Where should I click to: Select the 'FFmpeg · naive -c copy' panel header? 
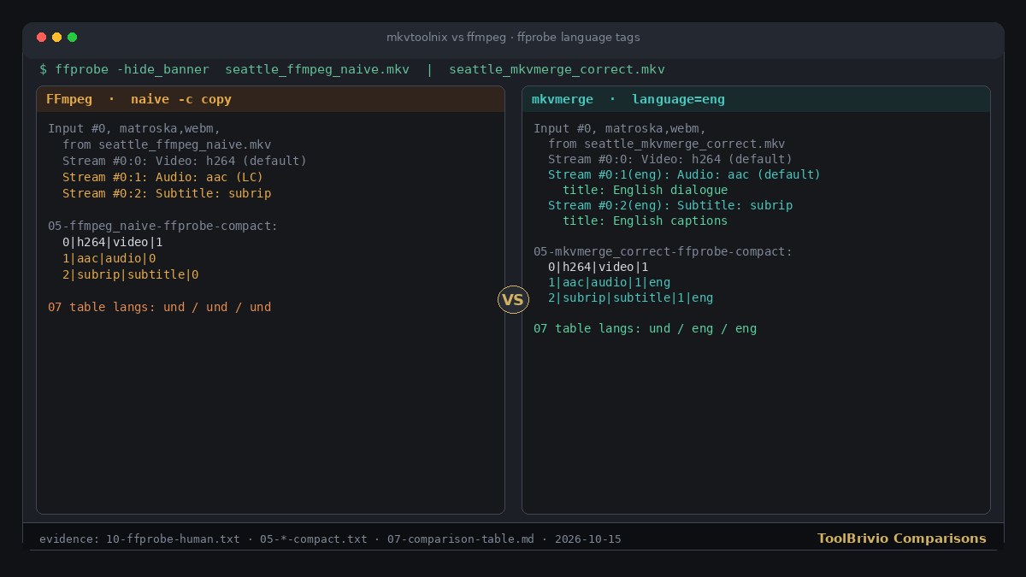pyautogui.click(x=270, y=99)
